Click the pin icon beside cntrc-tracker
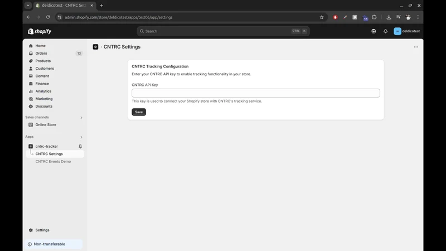The width and height of the screenshot is (446, 251). tap(80, 146)
